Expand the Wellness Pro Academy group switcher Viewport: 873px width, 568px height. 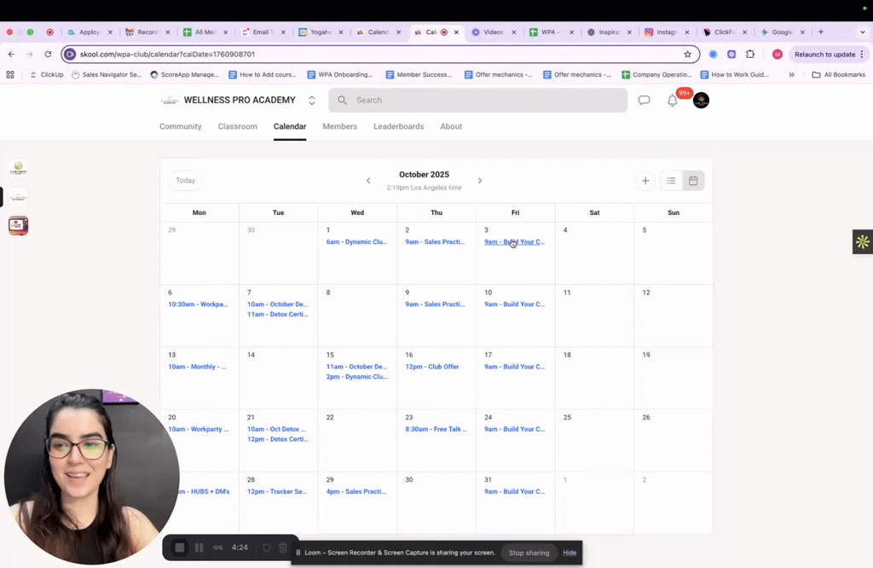(312, 101)
